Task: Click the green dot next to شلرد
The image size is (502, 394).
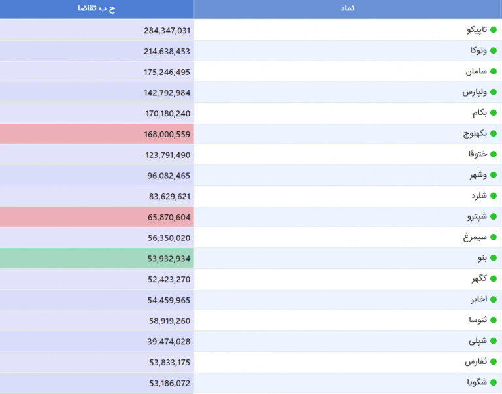Action: (x=494, y=196)
